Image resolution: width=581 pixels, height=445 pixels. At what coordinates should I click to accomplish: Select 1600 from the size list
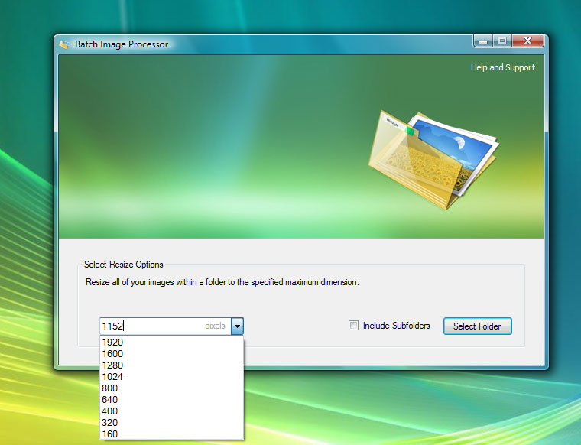click(x=112, y=354)
